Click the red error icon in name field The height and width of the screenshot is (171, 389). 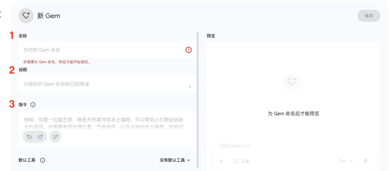(188, 50)
